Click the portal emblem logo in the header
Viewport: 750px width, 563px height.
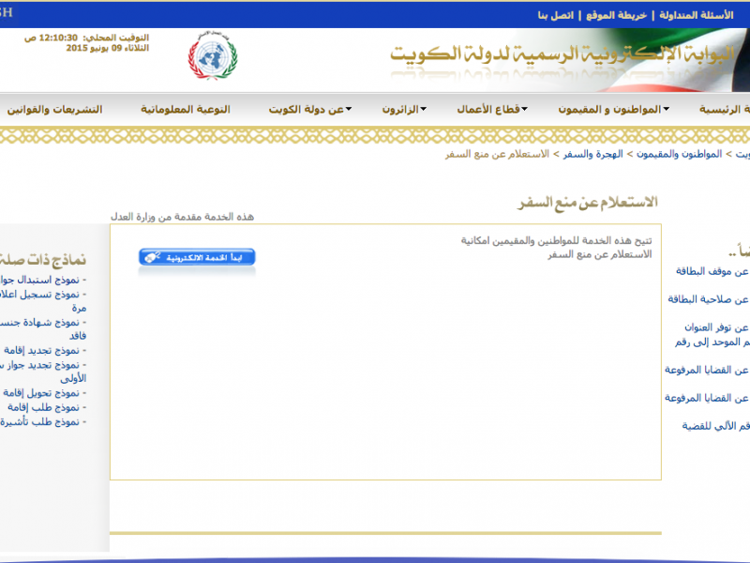click(213, 56)
